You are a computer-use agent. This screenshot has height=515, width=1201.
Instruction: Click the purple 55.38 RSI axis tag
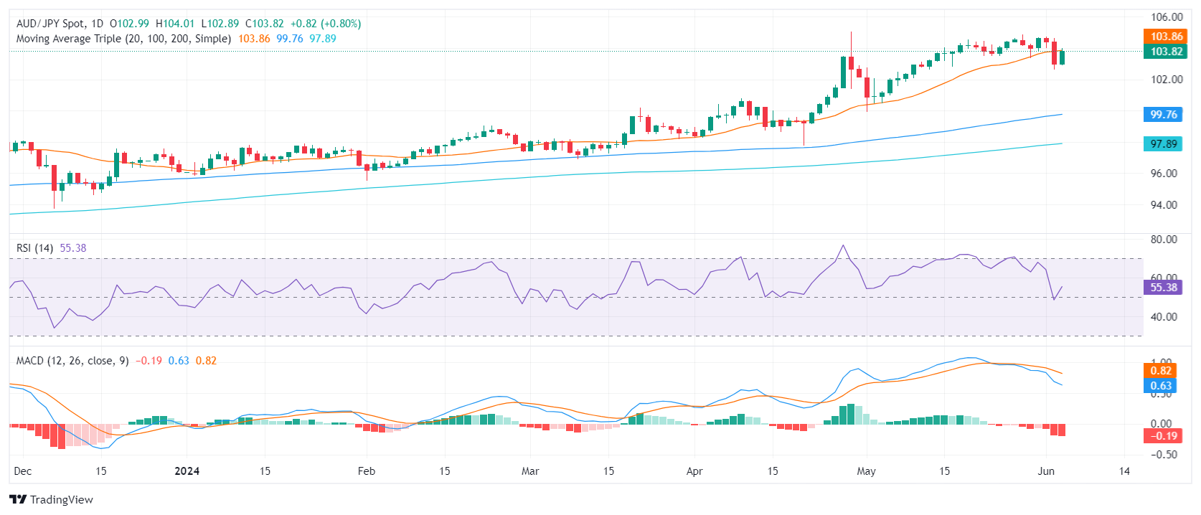tap(1163, 288)
